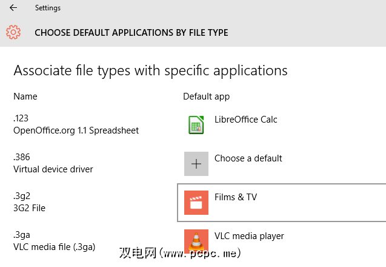Click the 'Default app' column header

(206, 96)
